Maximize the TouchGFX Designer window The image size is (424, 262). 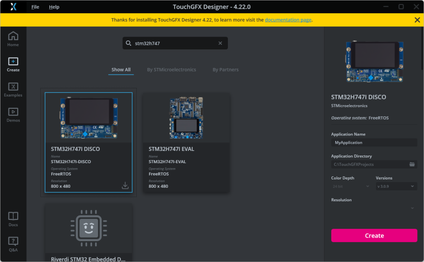[401, 6]
